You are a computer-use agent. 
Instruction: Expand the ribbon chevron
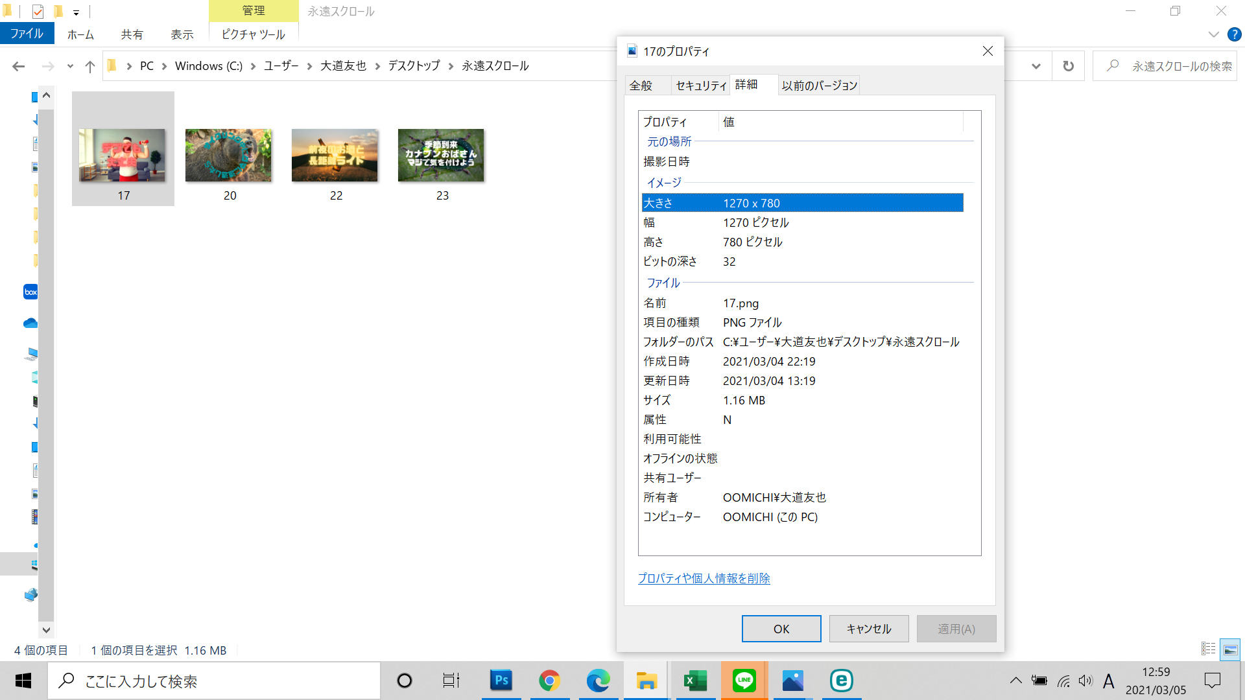point(1213,34)
